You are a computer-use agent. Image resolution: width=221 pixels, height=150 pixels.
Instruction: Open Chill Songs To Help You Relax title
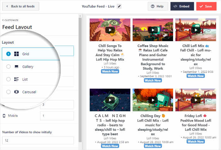(x=110, y=52)
